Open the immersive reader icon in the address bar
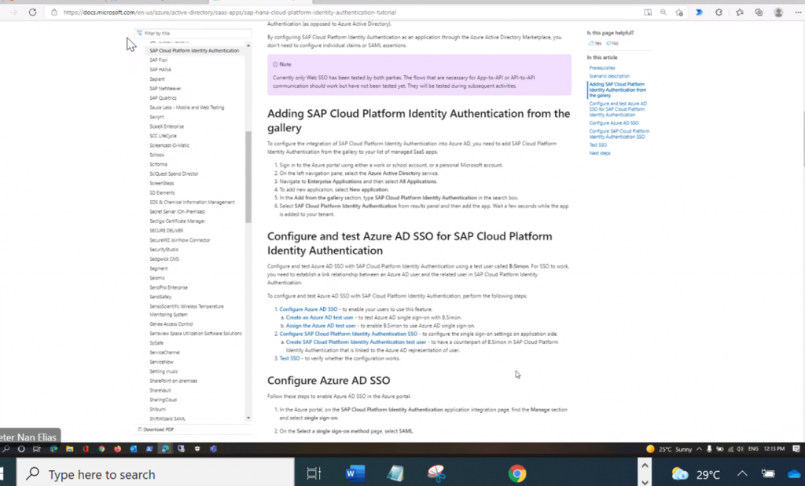This screenshot has height=486, width=805. [648, 13]
